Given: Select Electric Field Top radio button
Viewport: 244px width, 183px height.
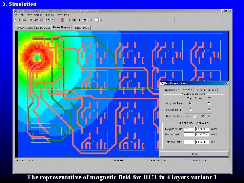Looking at the screenshot, I should click(190, 110).
